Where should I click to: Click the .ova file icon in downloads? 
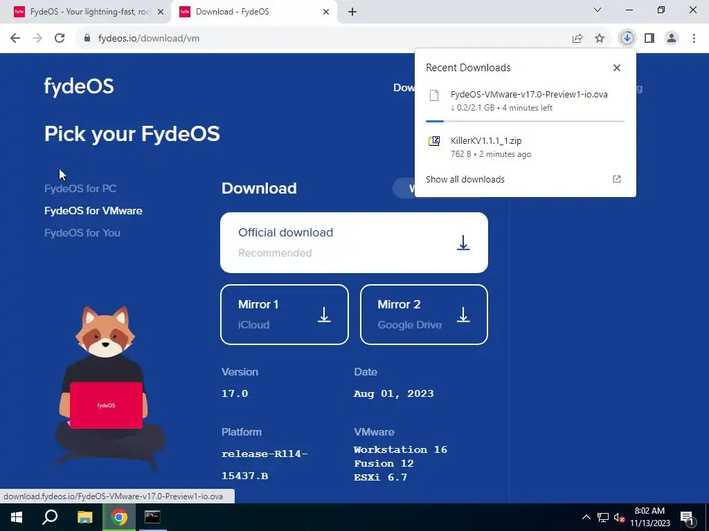pos(434,95)
